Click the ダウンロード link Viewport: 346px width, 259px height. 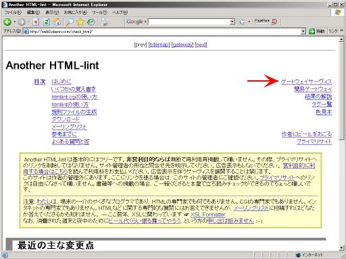tap(66, 119)
